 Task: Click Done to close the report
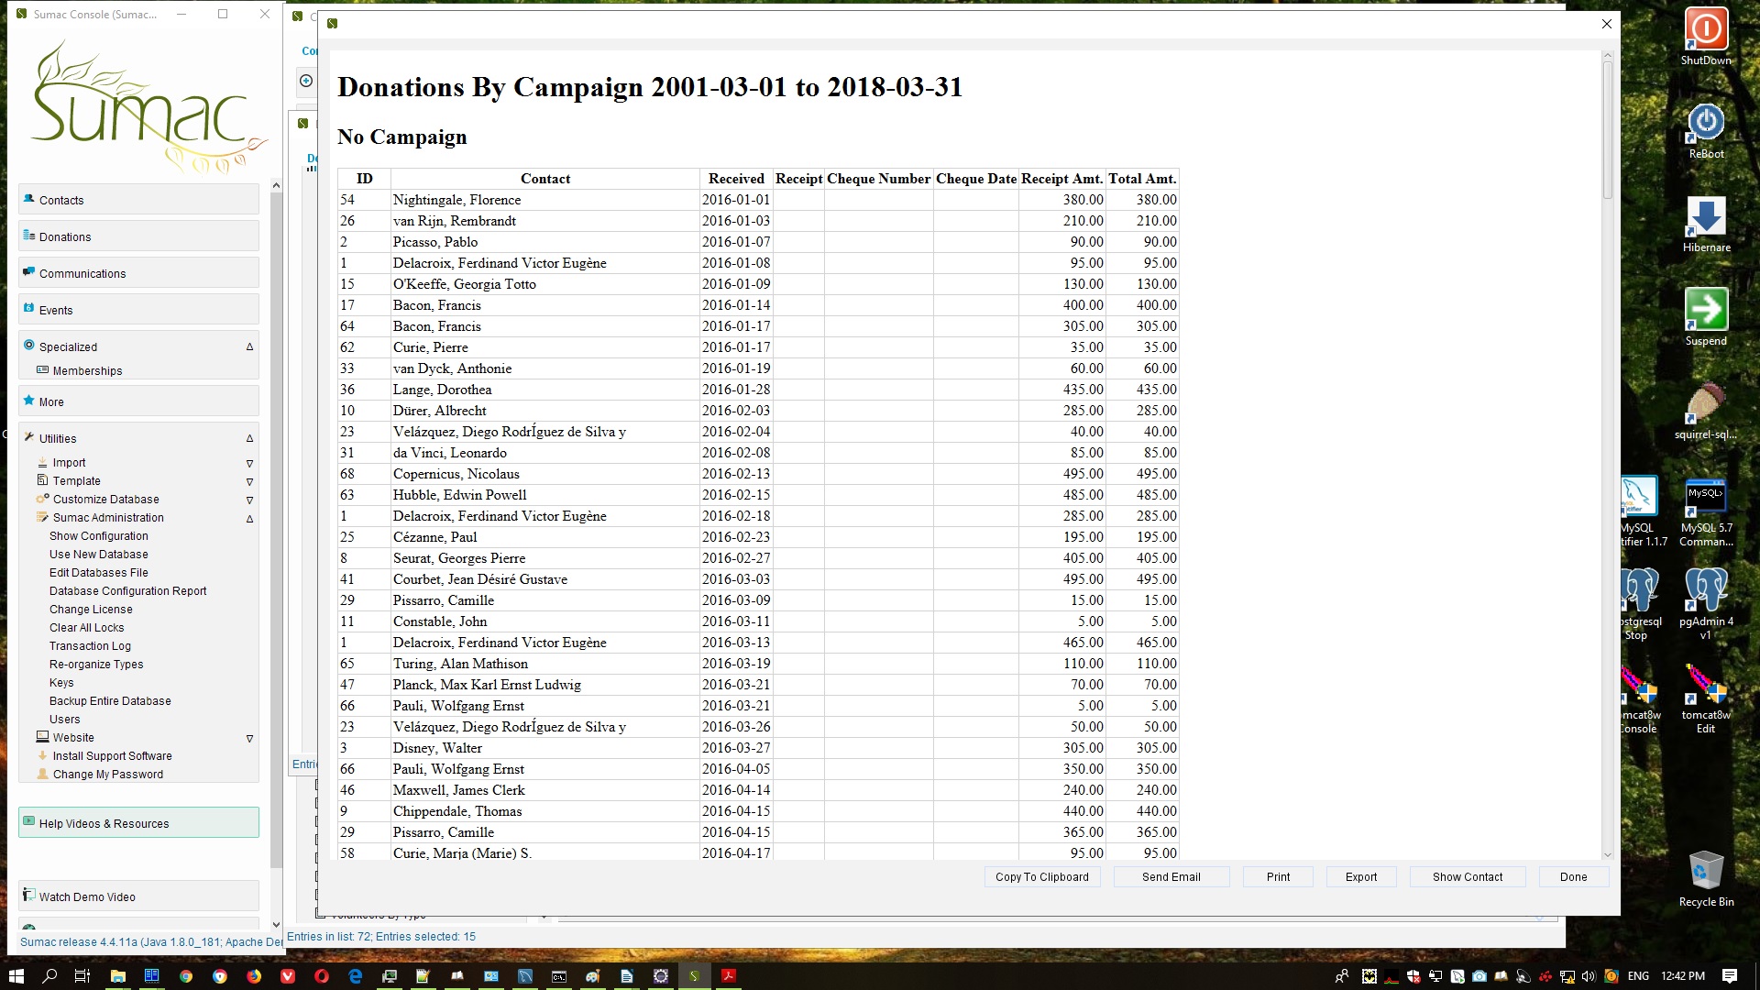coord(1573,876)
